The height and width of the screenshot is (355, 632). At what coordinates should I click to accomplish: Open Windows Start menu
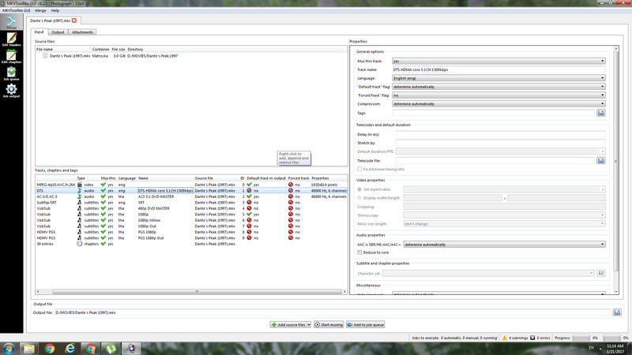(9, 348)
